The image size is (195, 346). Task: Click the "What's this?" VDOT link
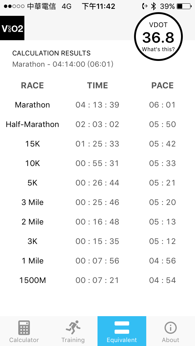pyautogui.click(x=158, y=49)
